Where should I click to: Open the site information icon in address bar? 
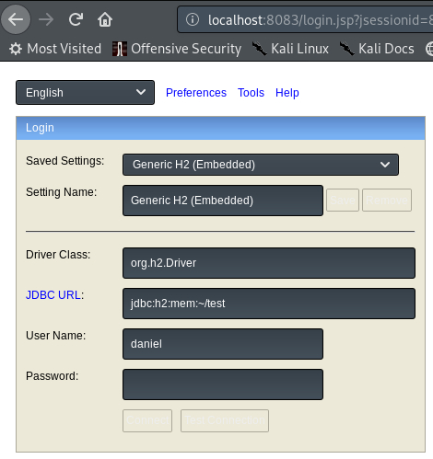[193, 19]
